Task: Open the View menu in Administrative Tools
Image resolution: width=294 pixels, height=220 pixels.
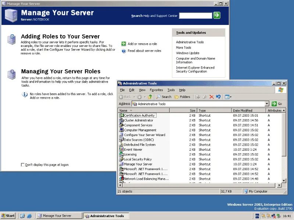Action: coord(142,90)
